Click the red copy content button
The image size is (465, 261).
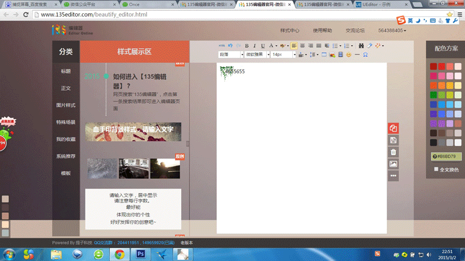[x=394, y=128]
